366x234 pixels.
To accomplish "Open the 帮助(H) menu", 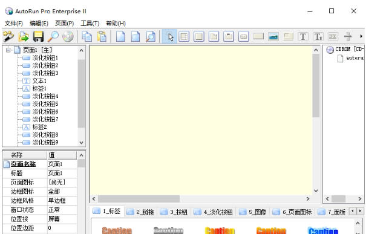I will (x=116, y=24).
